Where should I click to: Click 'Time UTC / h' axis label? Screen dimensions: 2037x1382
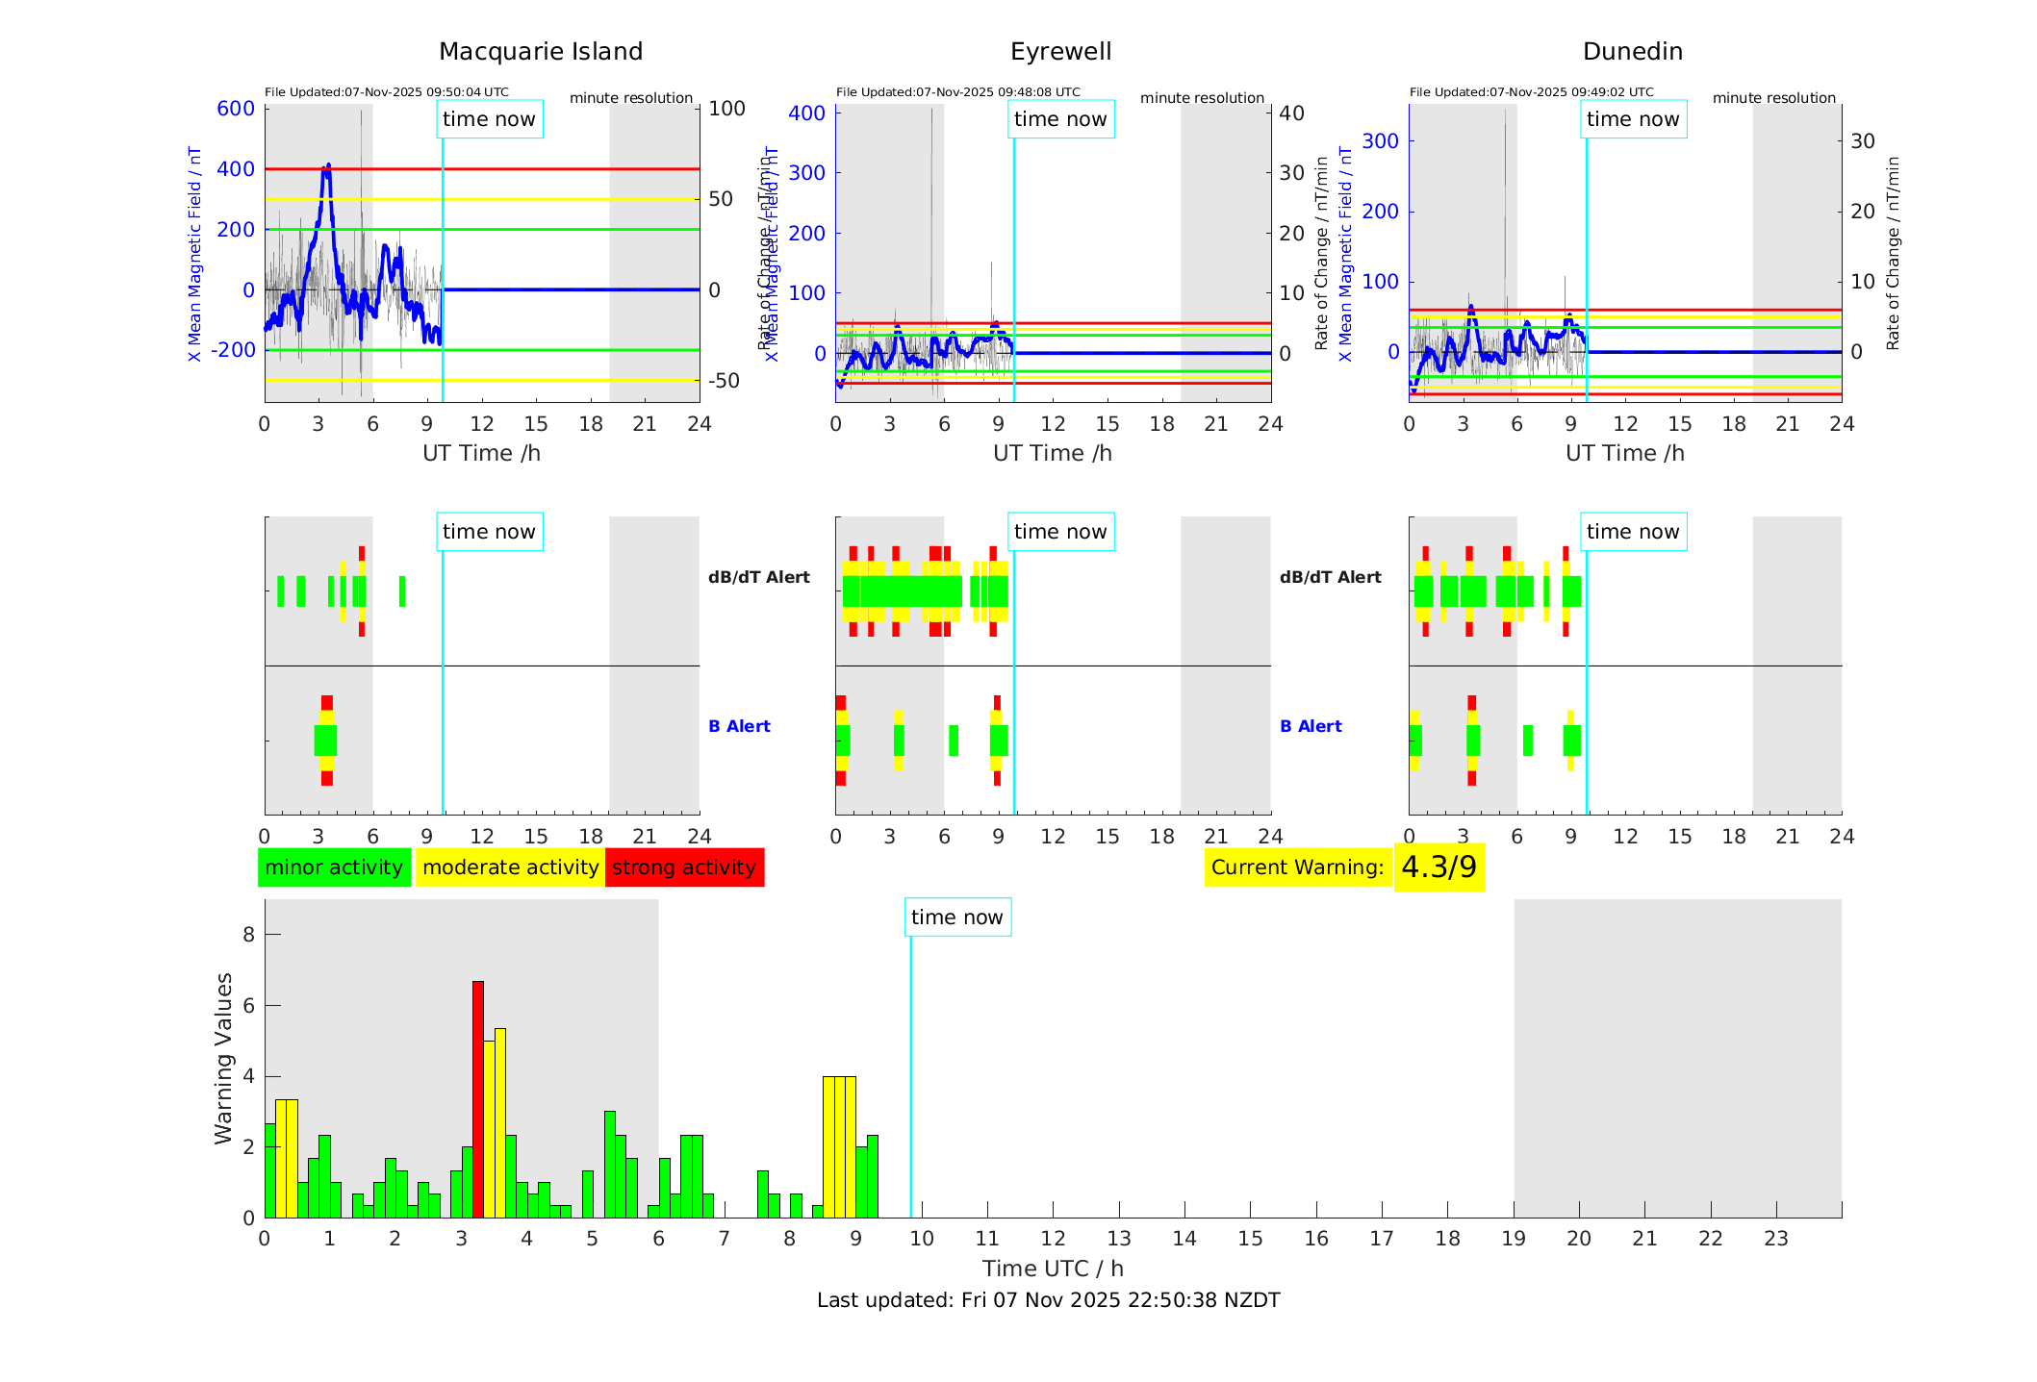click(x=1053, y=1269)
